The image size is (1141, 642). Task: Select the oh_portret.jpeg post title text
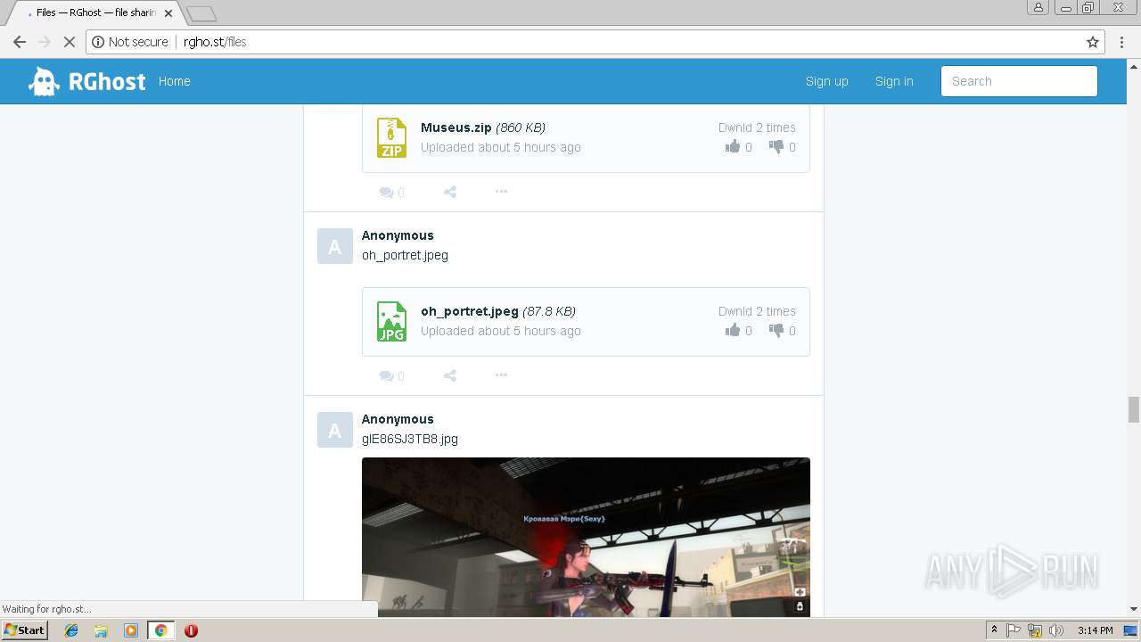tap(405, 255)
